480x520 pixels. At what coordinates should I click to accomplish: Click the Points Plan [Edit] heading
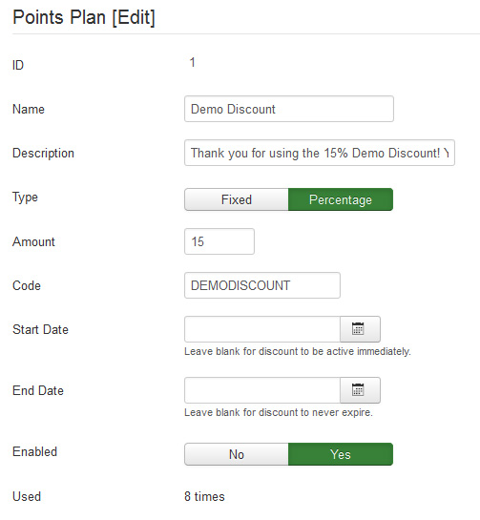pyautogui.click(x=84, y=17)
